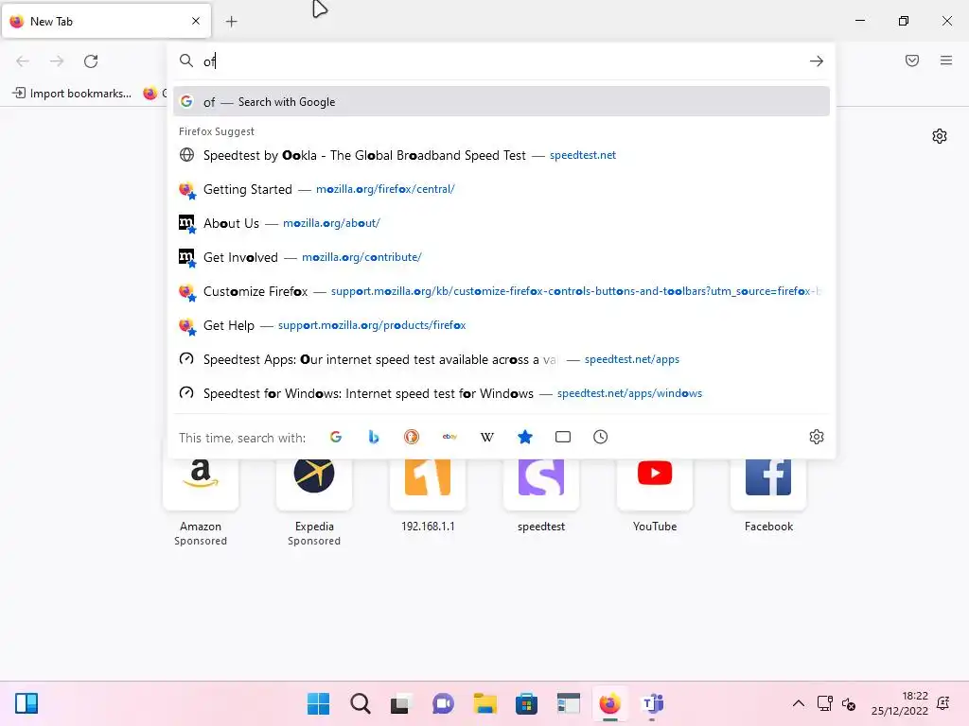Open Widgets button on taskbar

[26, 703]
